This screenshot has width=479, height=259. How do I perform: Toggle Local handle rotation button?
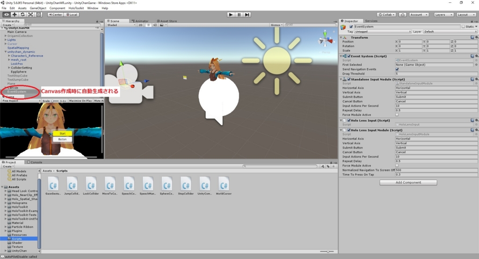[72, 14]
